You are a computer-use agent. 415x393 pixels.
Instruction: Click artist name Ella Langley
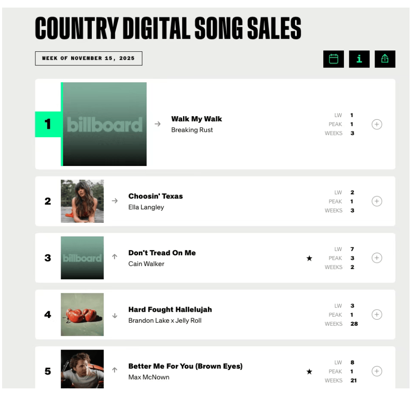[146, 207]
